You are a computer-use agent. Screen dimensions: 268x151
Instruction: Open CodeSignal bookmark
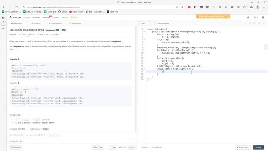[50, 12]
